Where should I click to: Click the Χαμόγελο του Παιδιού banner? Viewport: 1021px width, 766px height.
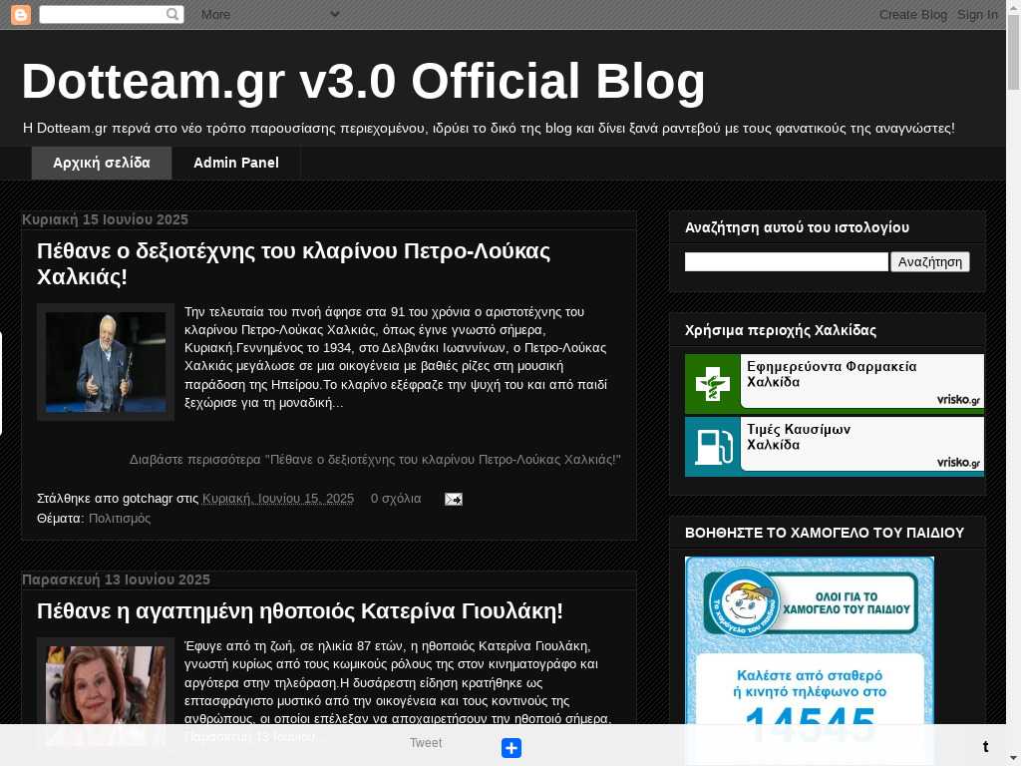click(x=810, y=659)
